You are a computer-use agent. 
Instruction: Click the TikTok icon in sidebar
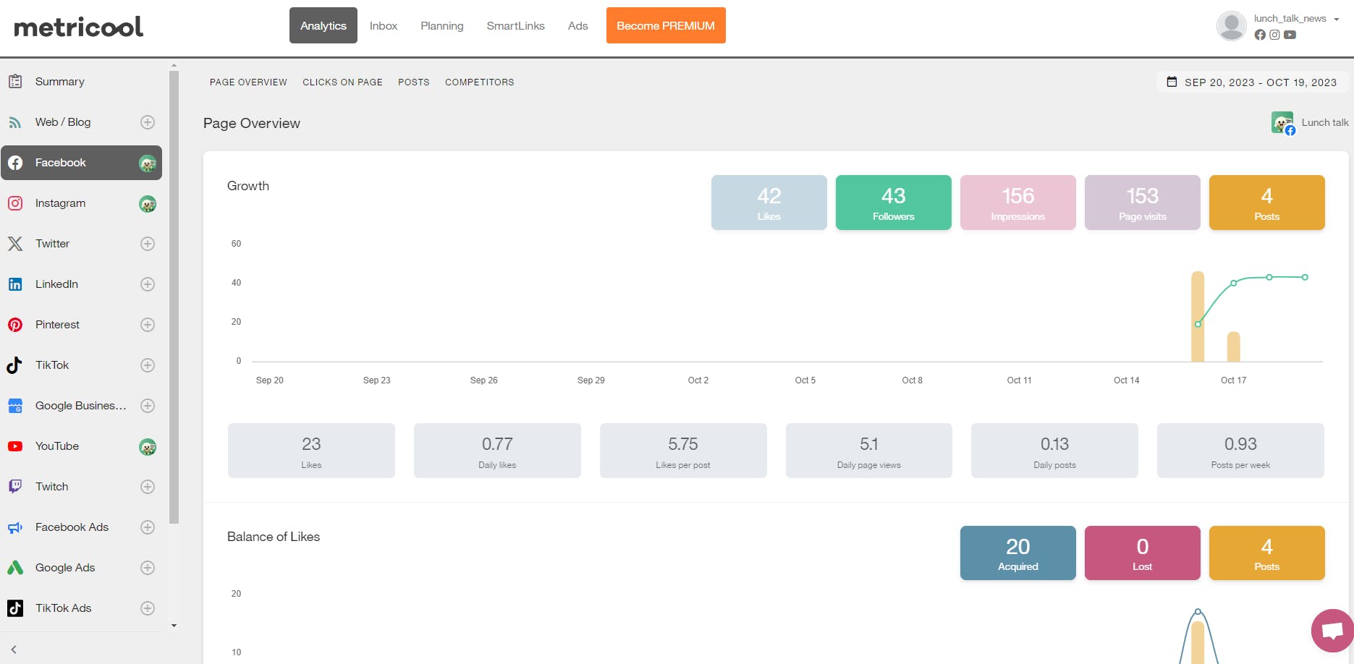click(x=15, y=365)
